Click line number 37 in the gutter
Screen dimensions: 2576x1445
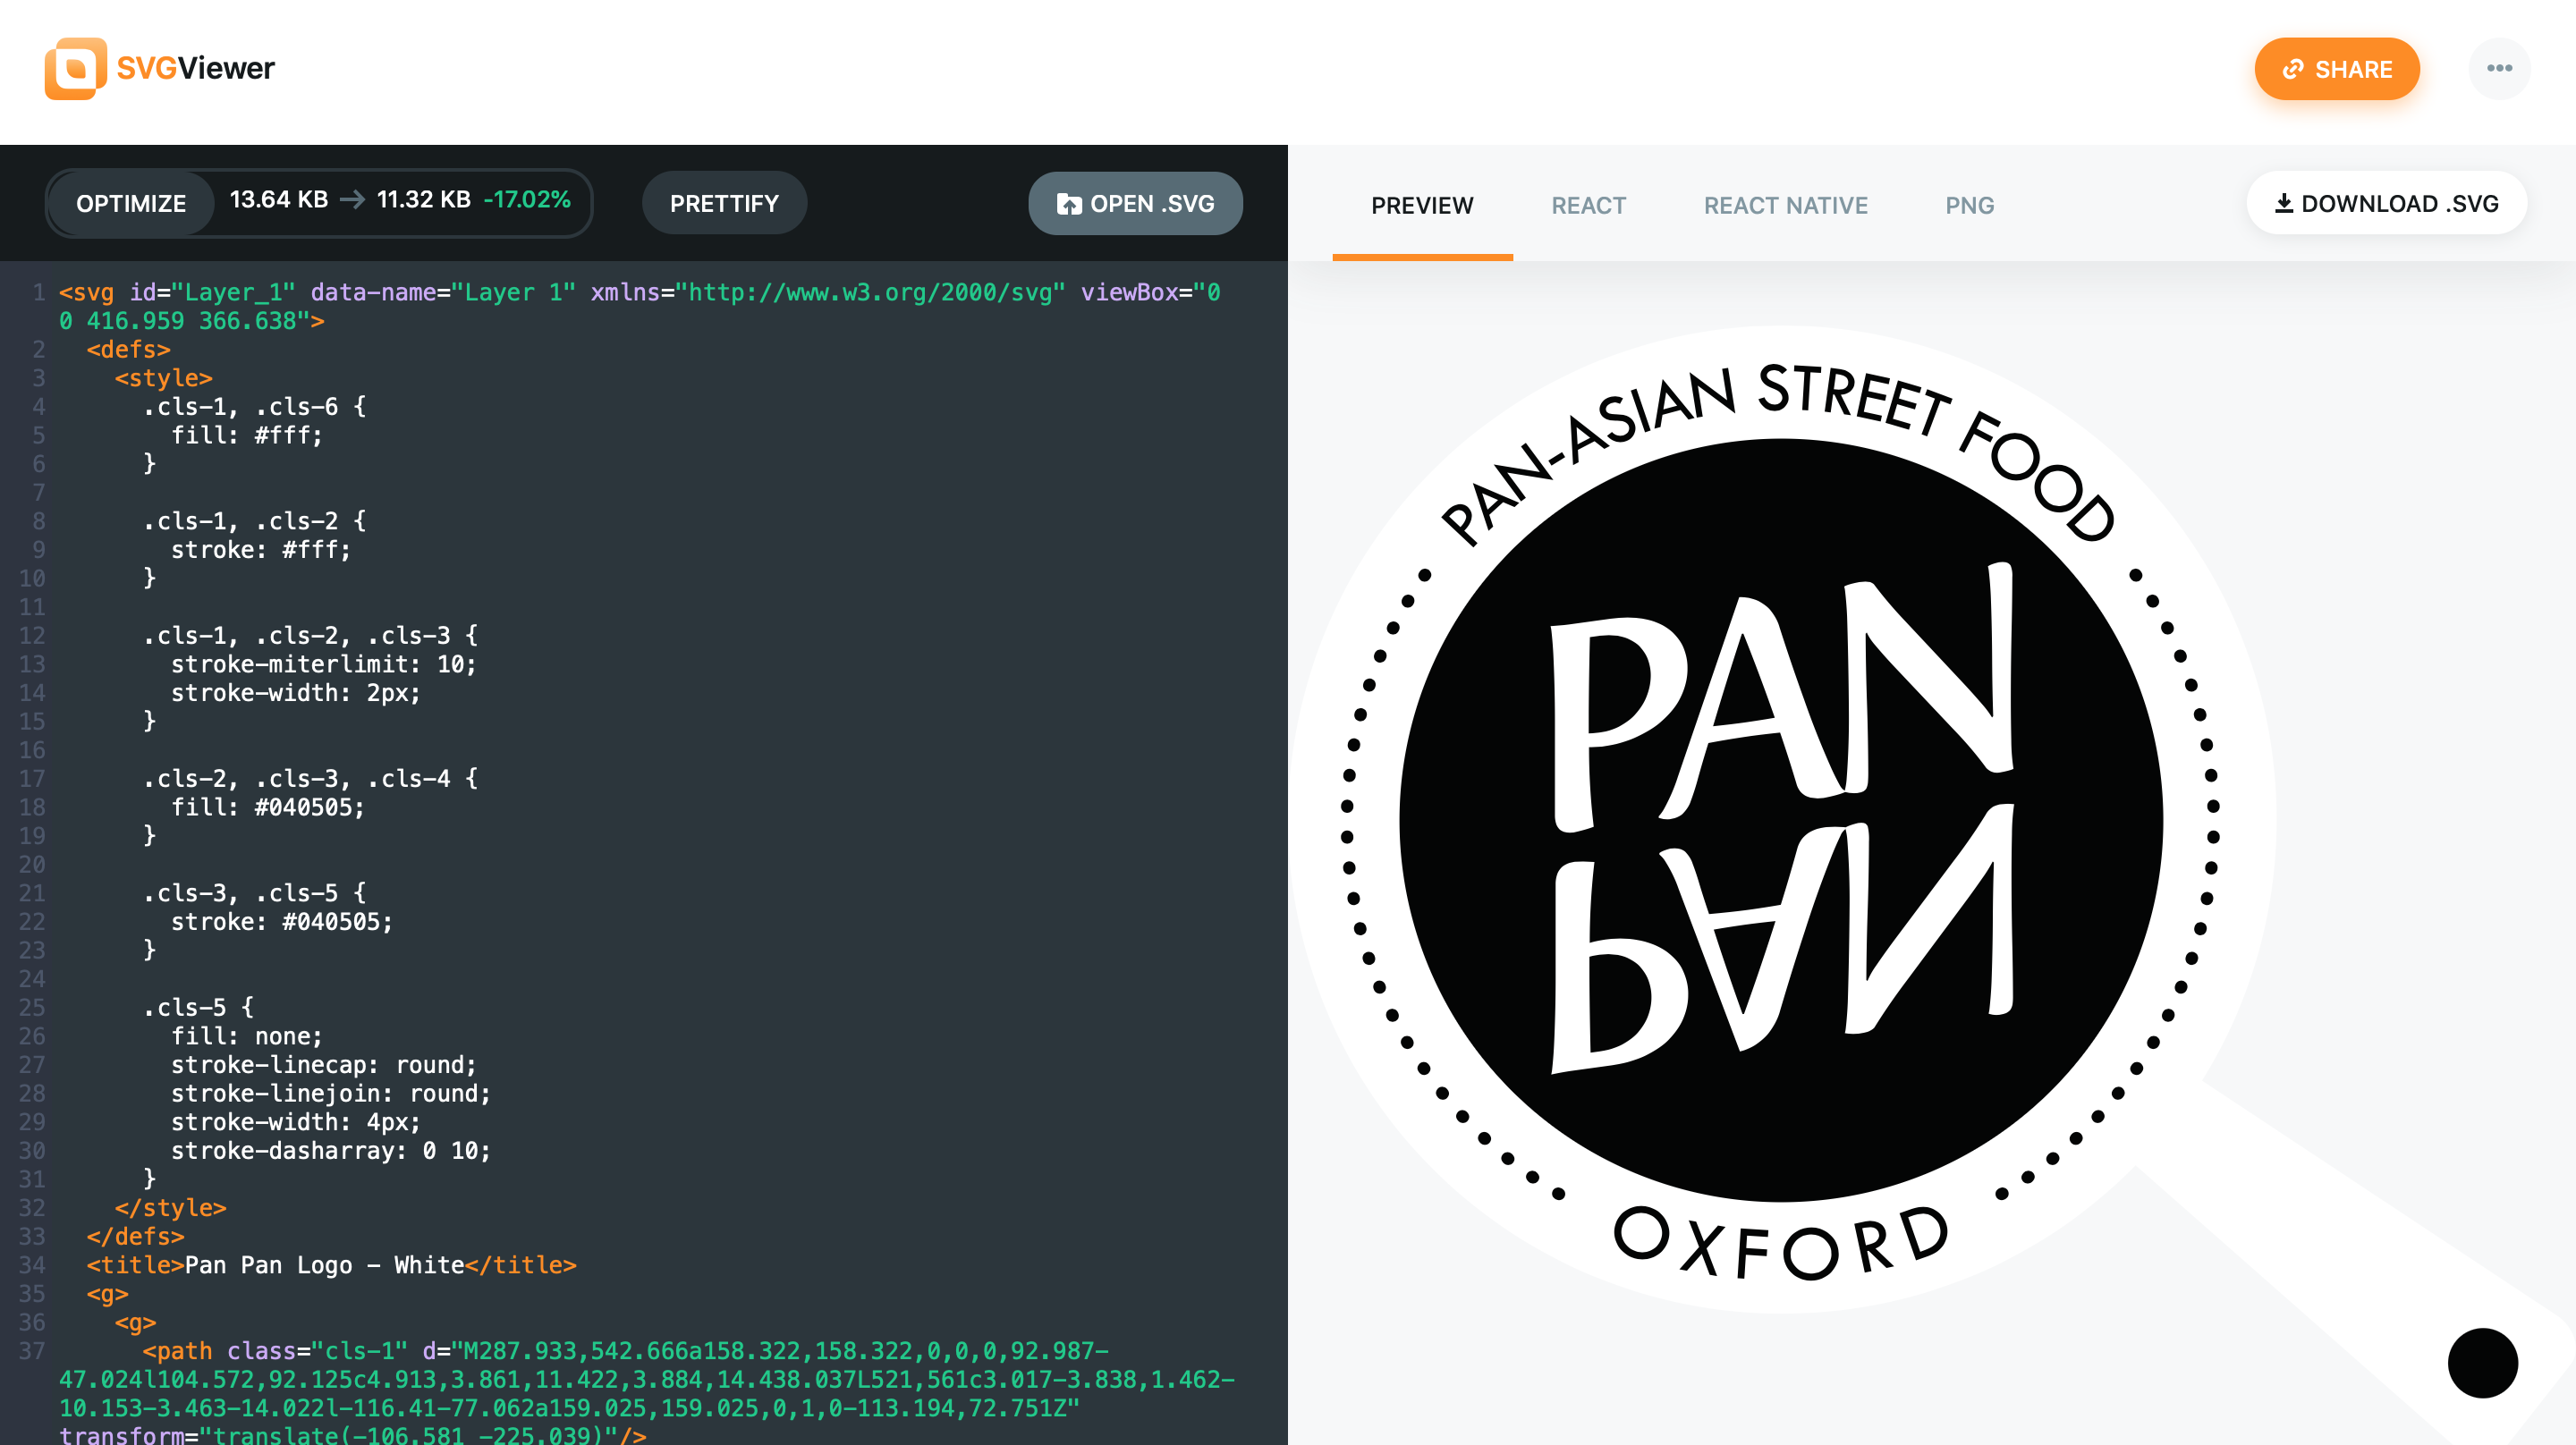click(x=32, y=1351)
